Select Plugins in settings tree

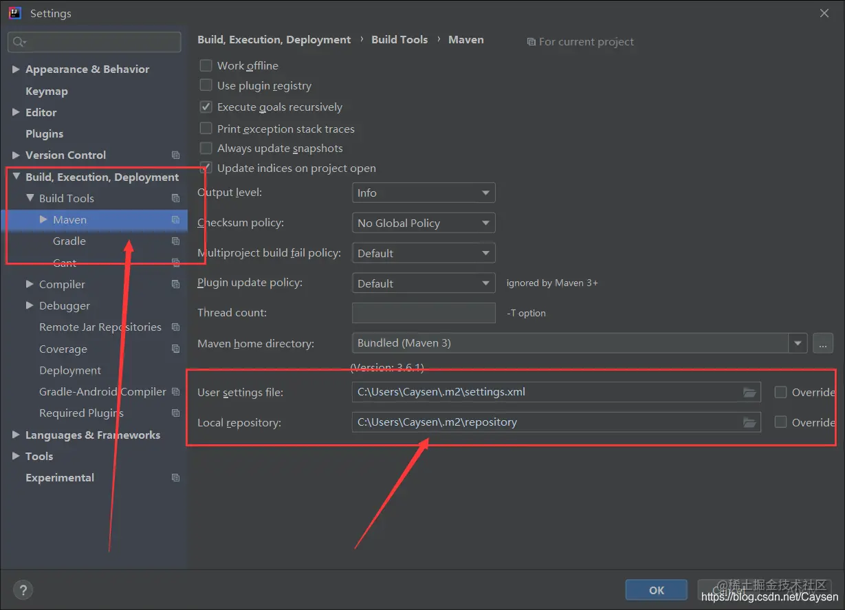(44, 133)
